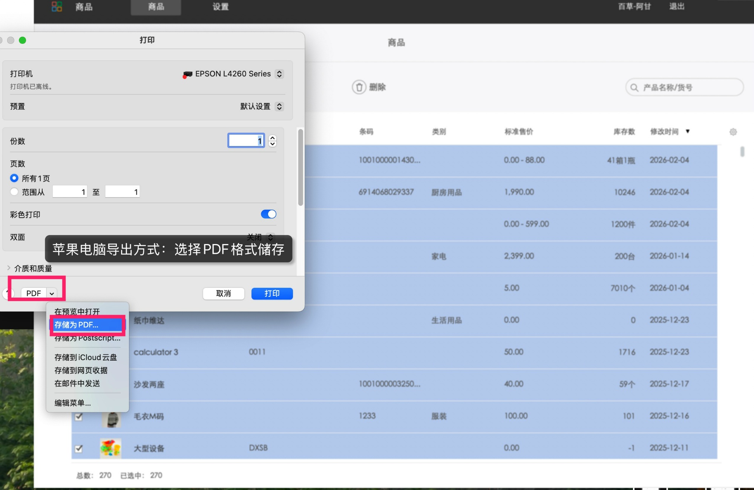Open the column settings gear icon
This screenshot has height=490, width=754.
[x=734, y=132]
